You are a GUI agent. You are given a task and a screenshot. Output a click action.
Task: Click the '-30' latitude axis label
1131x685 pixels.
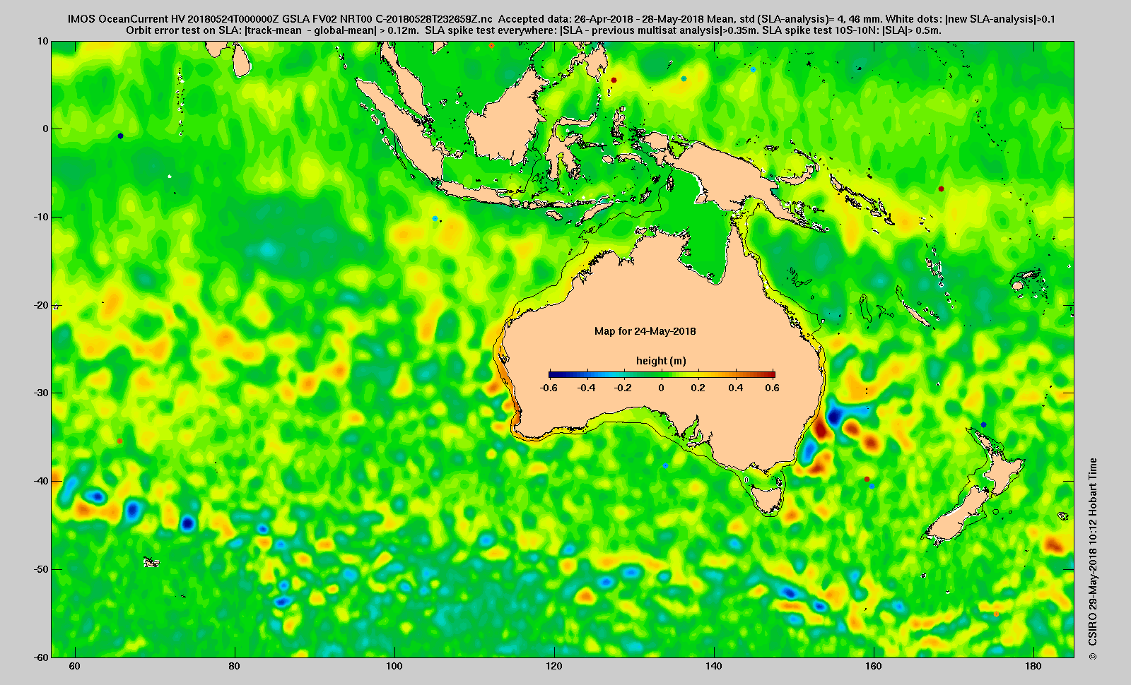pyautogui.click(x=41, y=393)
